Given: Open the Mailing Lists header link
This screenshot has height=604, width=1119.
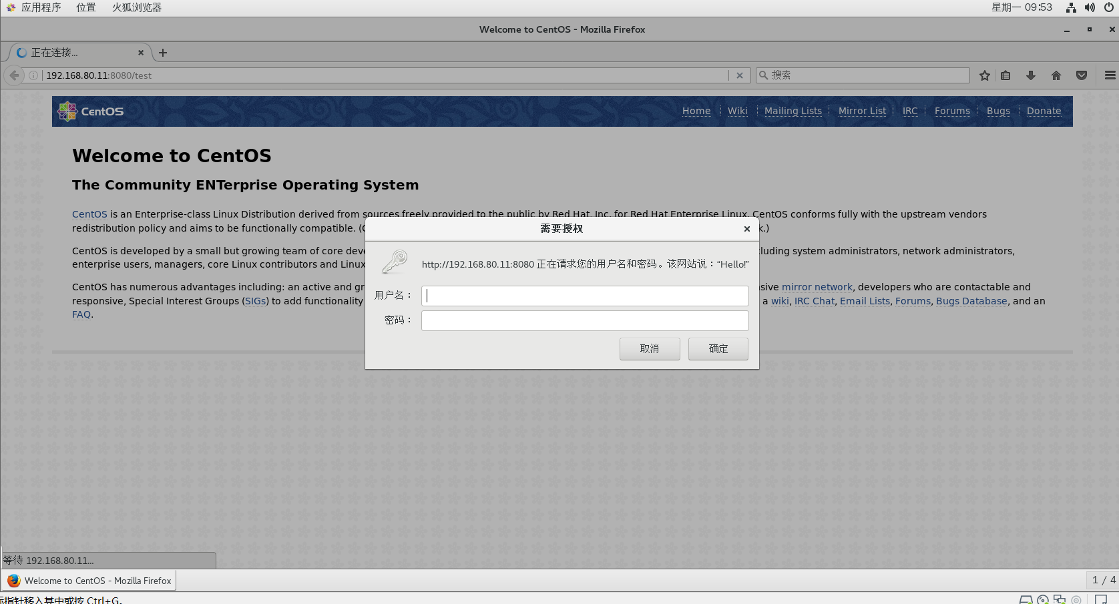Looking at the screenshot, I should coord(793,111).
